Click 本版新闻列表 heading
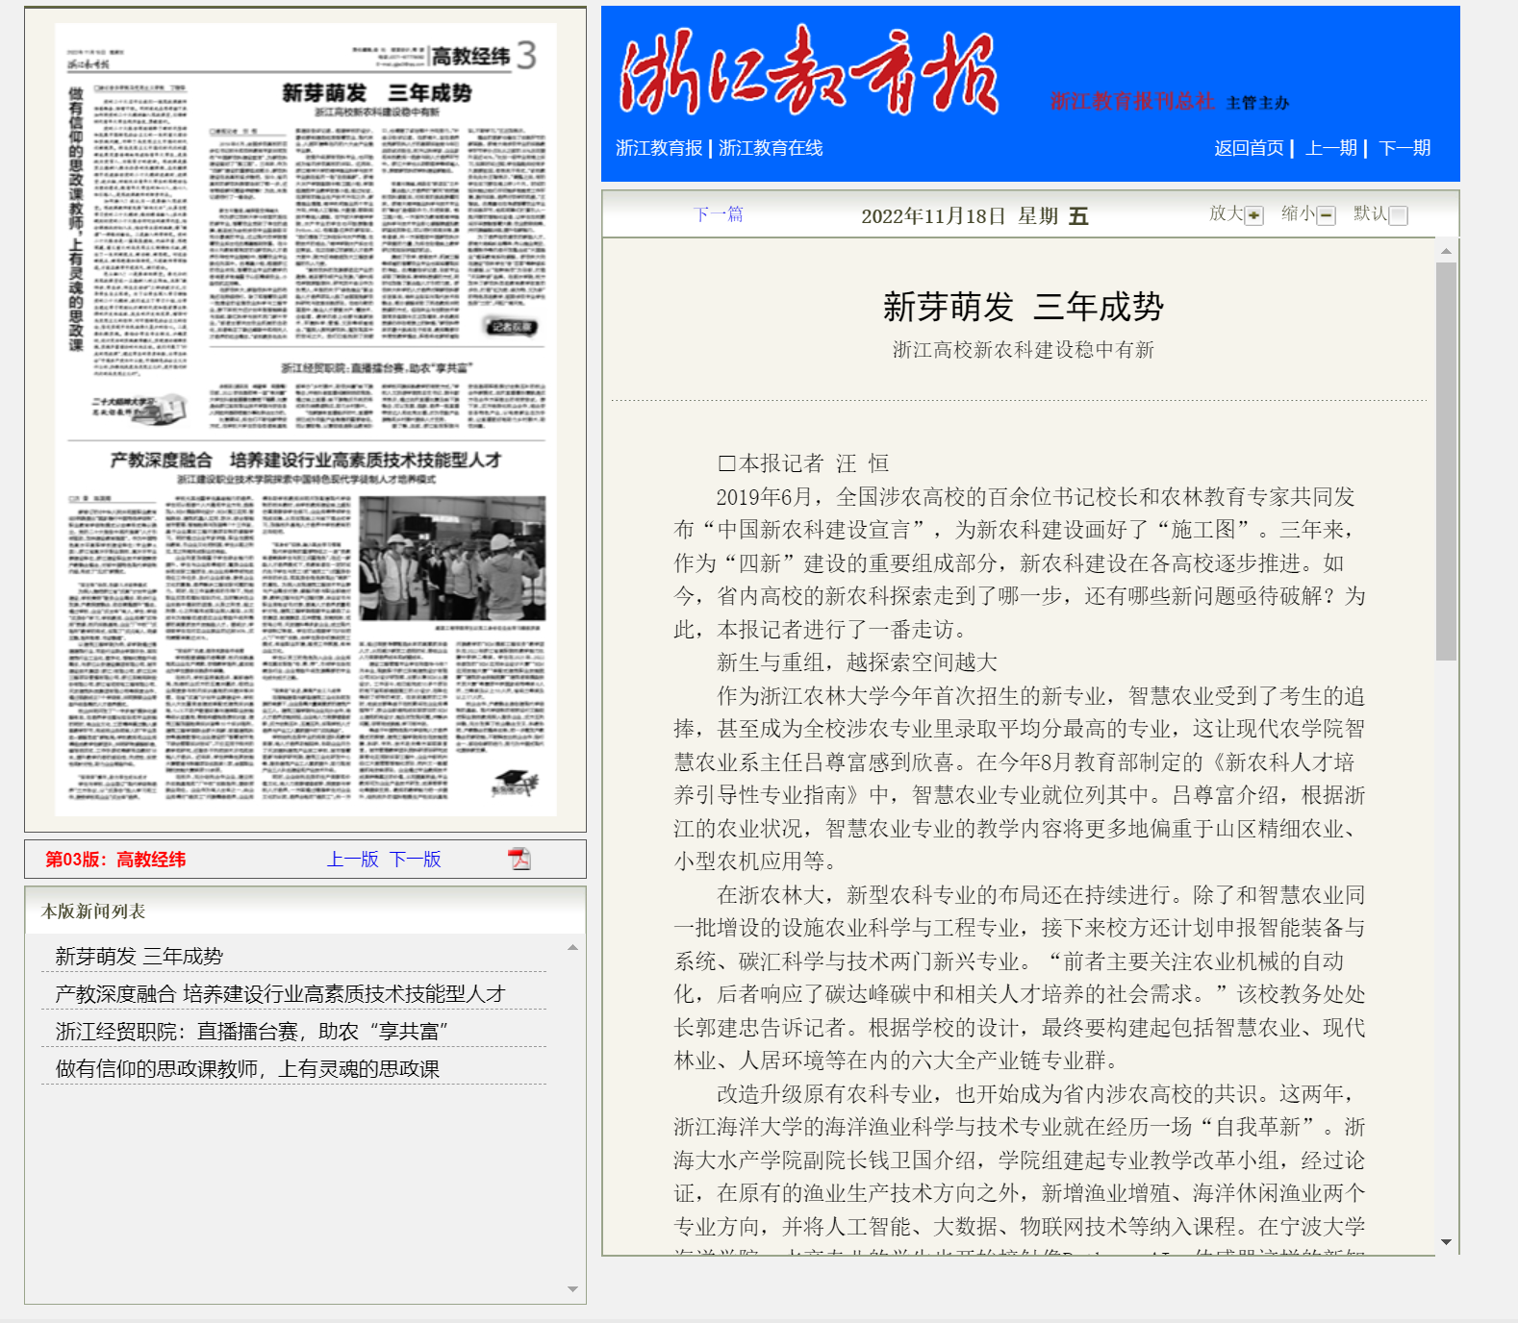 click(x=93, y=911)
